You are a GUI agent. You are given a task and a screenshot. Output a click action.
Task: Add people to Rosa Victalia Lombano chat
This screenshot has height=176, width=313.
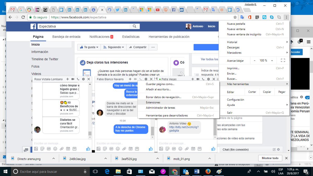68,79
